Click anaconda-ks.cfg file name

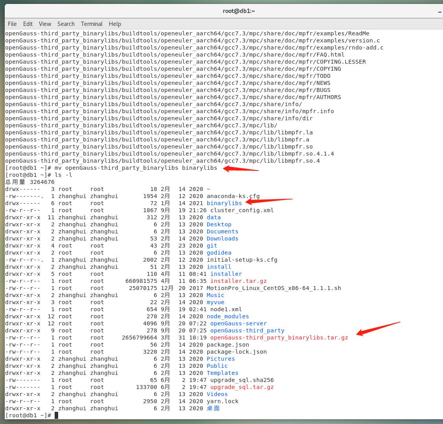(233, 196)
